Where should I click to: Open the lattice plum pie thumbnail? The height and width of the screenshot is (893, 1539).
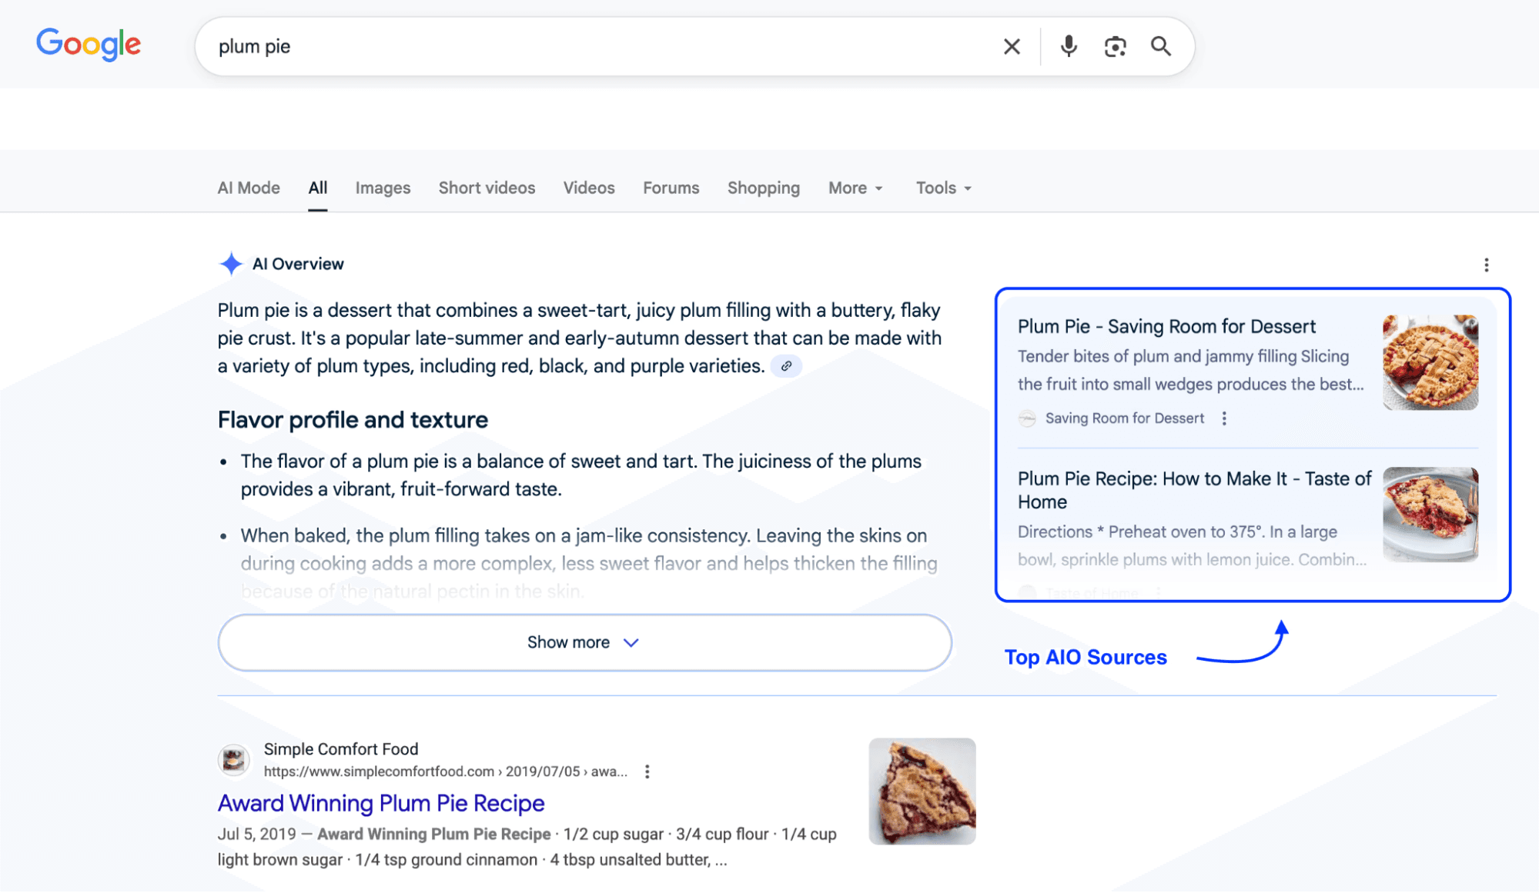point(1430,362)
